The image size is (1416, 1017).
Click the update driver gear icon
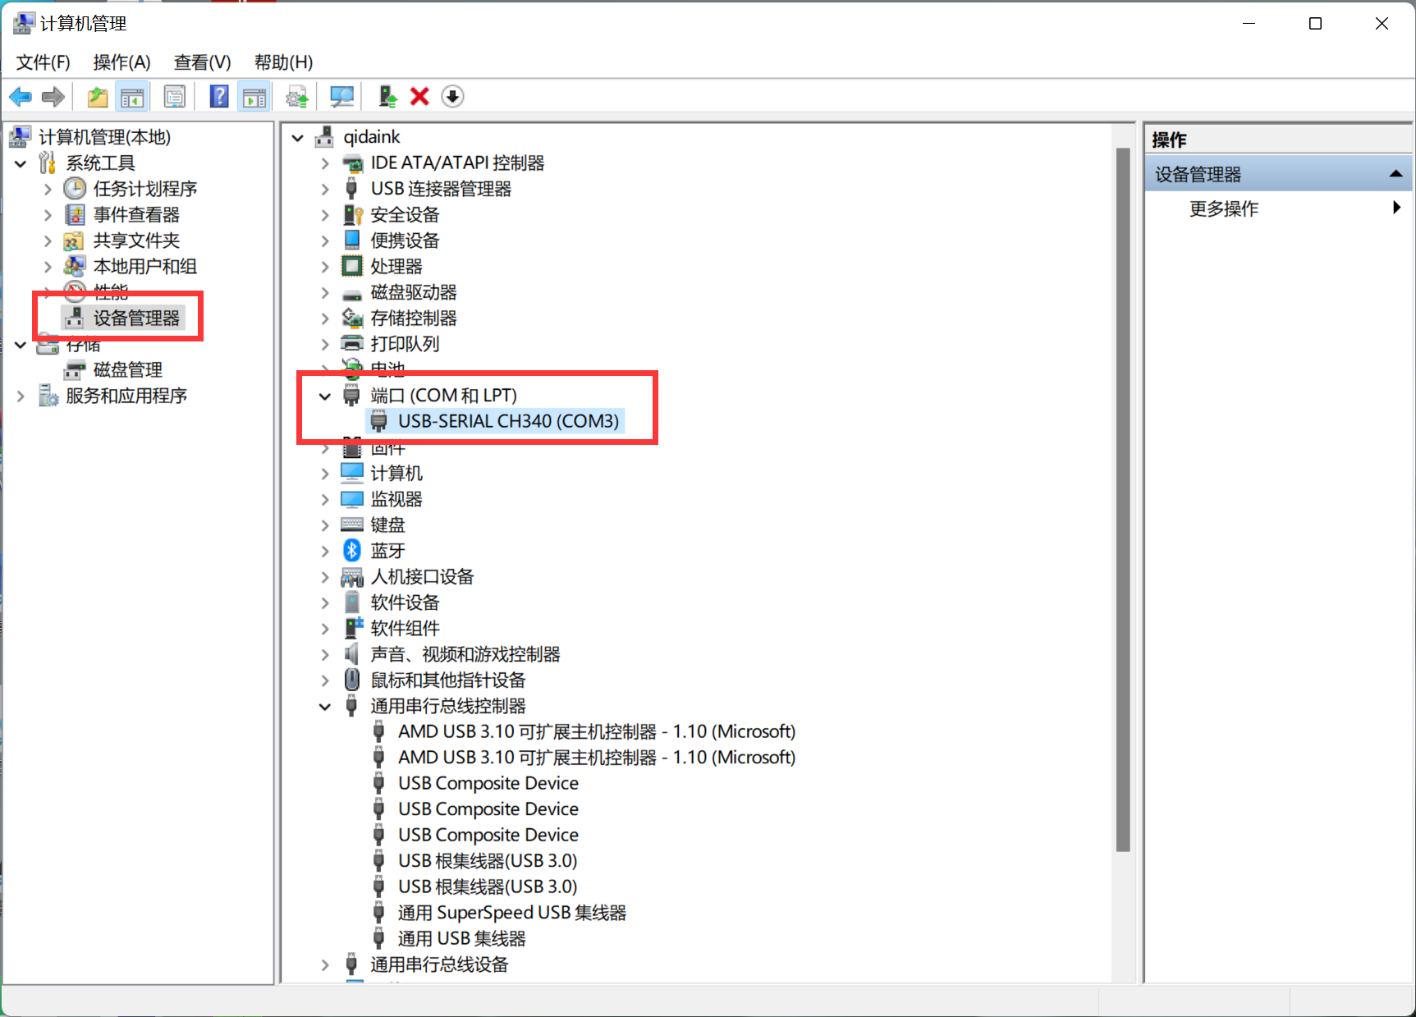coord(297,97)
